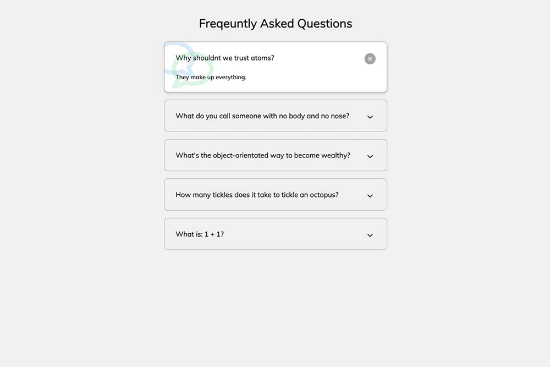Click 'Why shouldnt we trust atoms?' question text

(x=224, y=58)
